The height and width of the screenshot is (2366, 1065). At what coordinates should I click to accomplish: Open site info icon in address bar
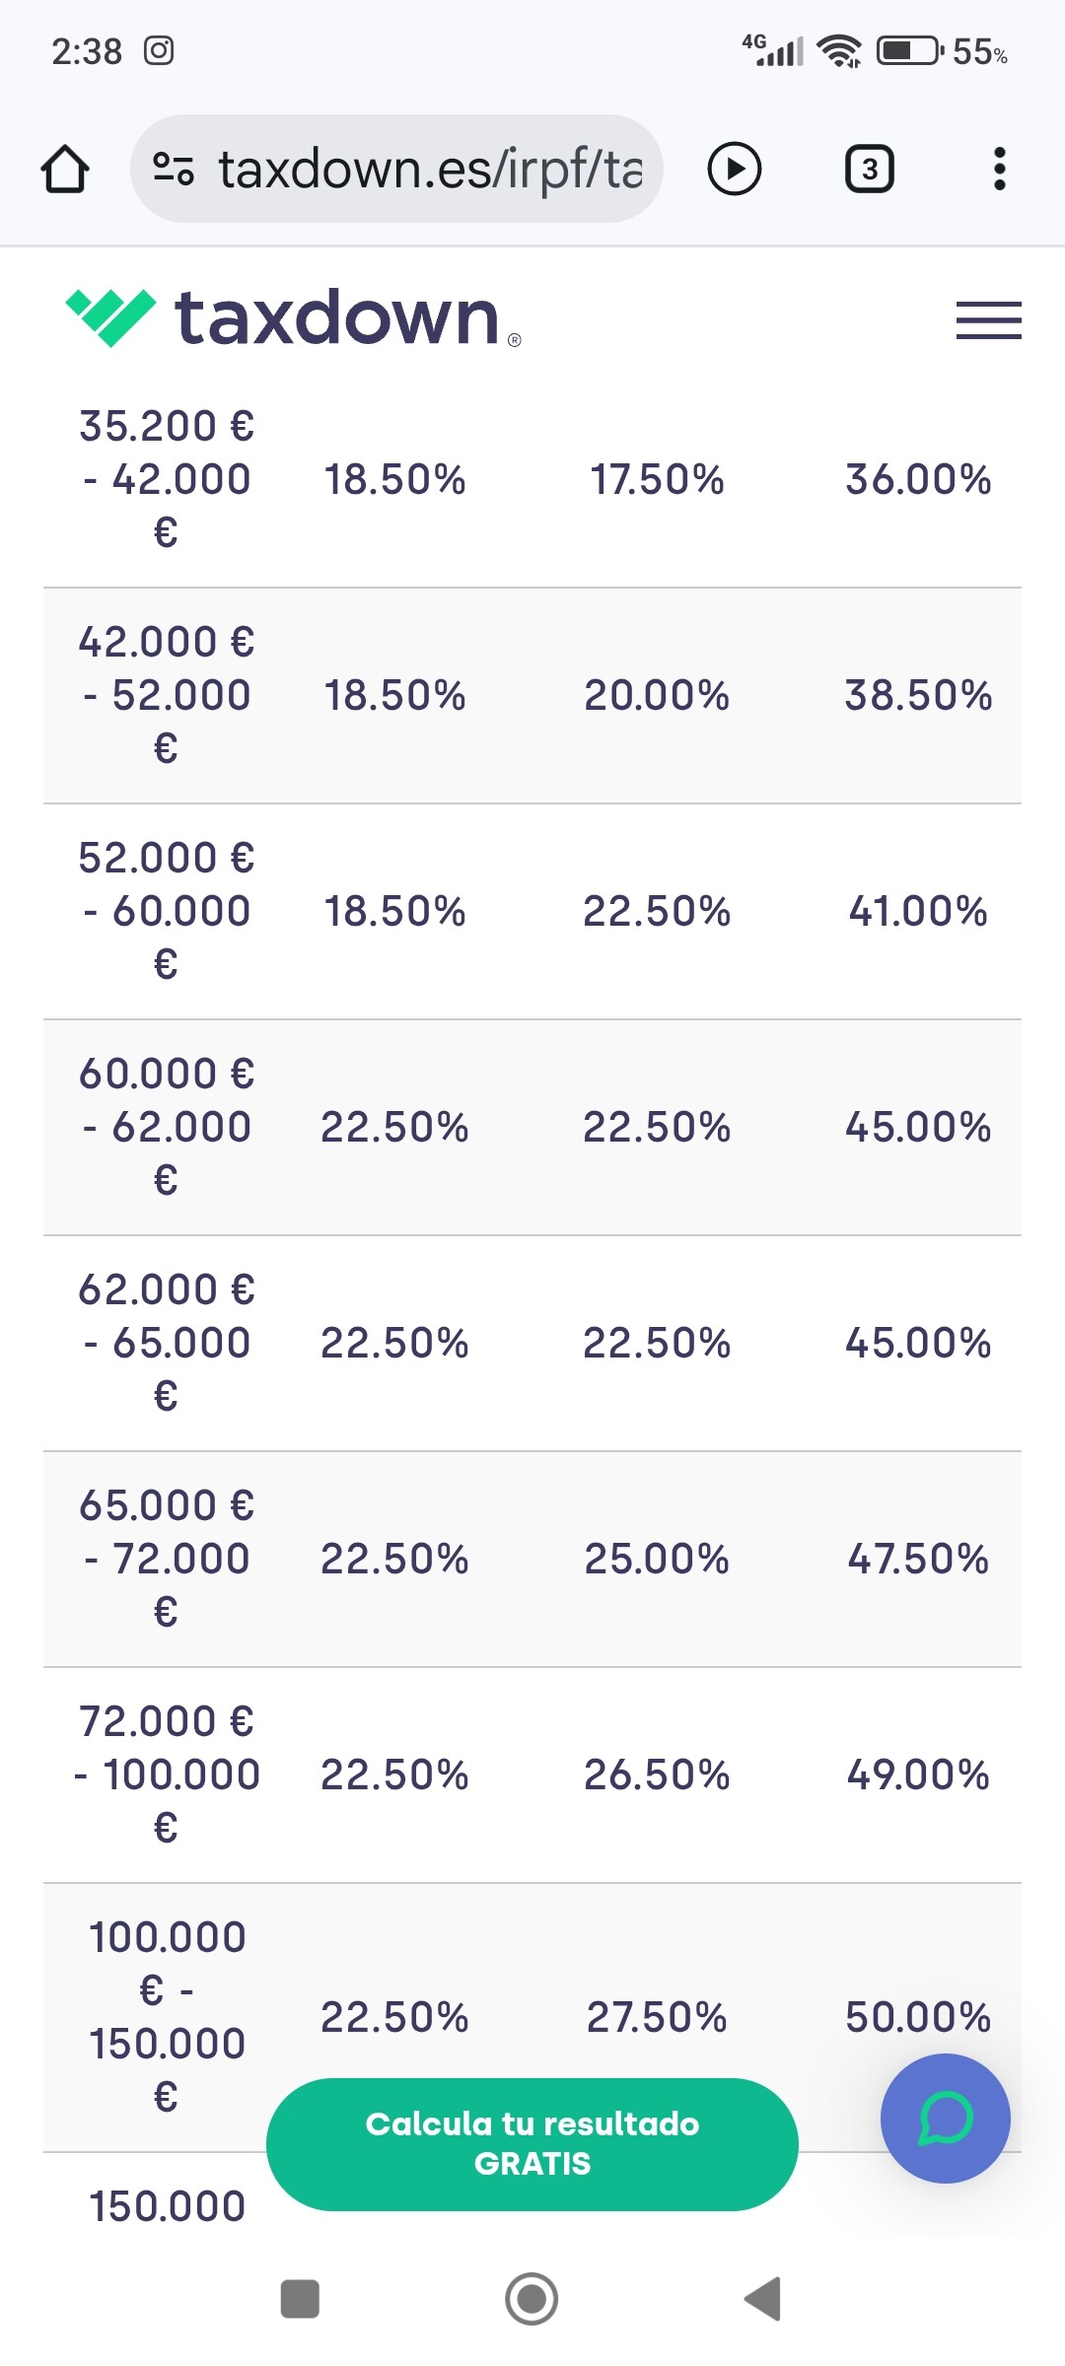point(174,169)
